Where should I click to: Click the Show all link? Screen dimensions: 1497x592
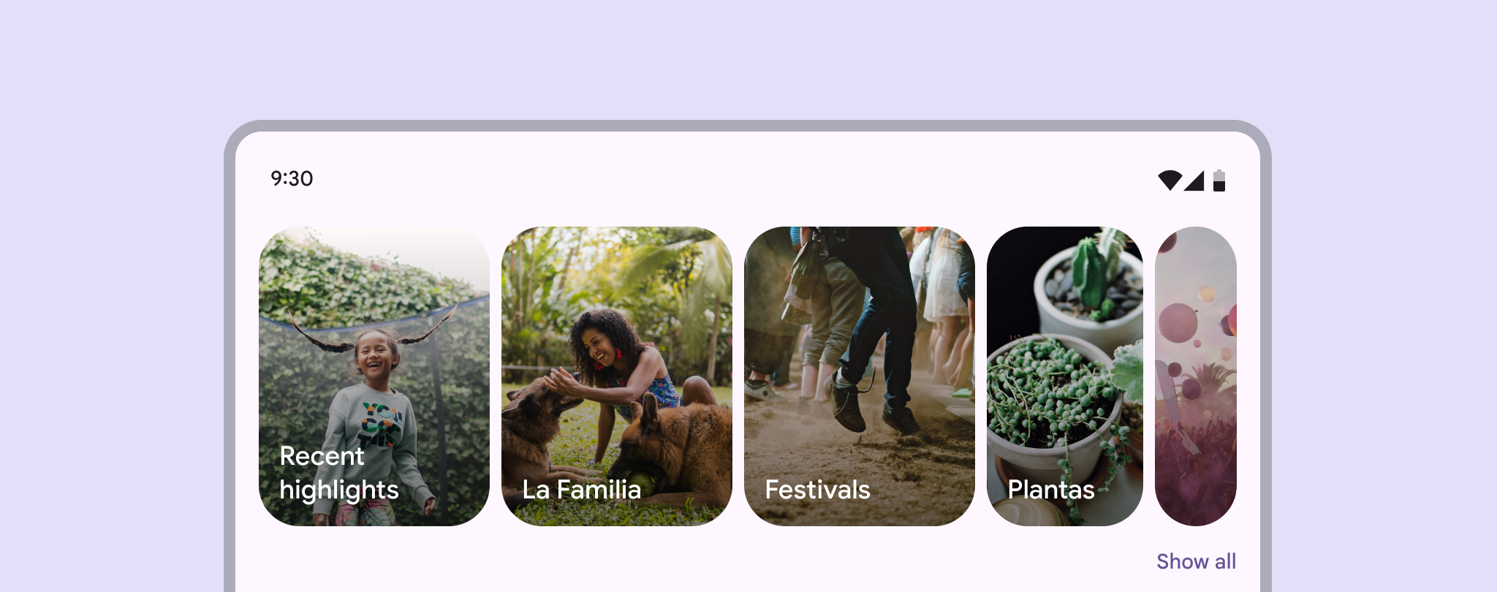1196,561
